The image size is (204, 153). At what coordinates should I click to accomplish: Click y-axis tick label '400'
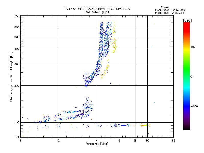point(17,49)
